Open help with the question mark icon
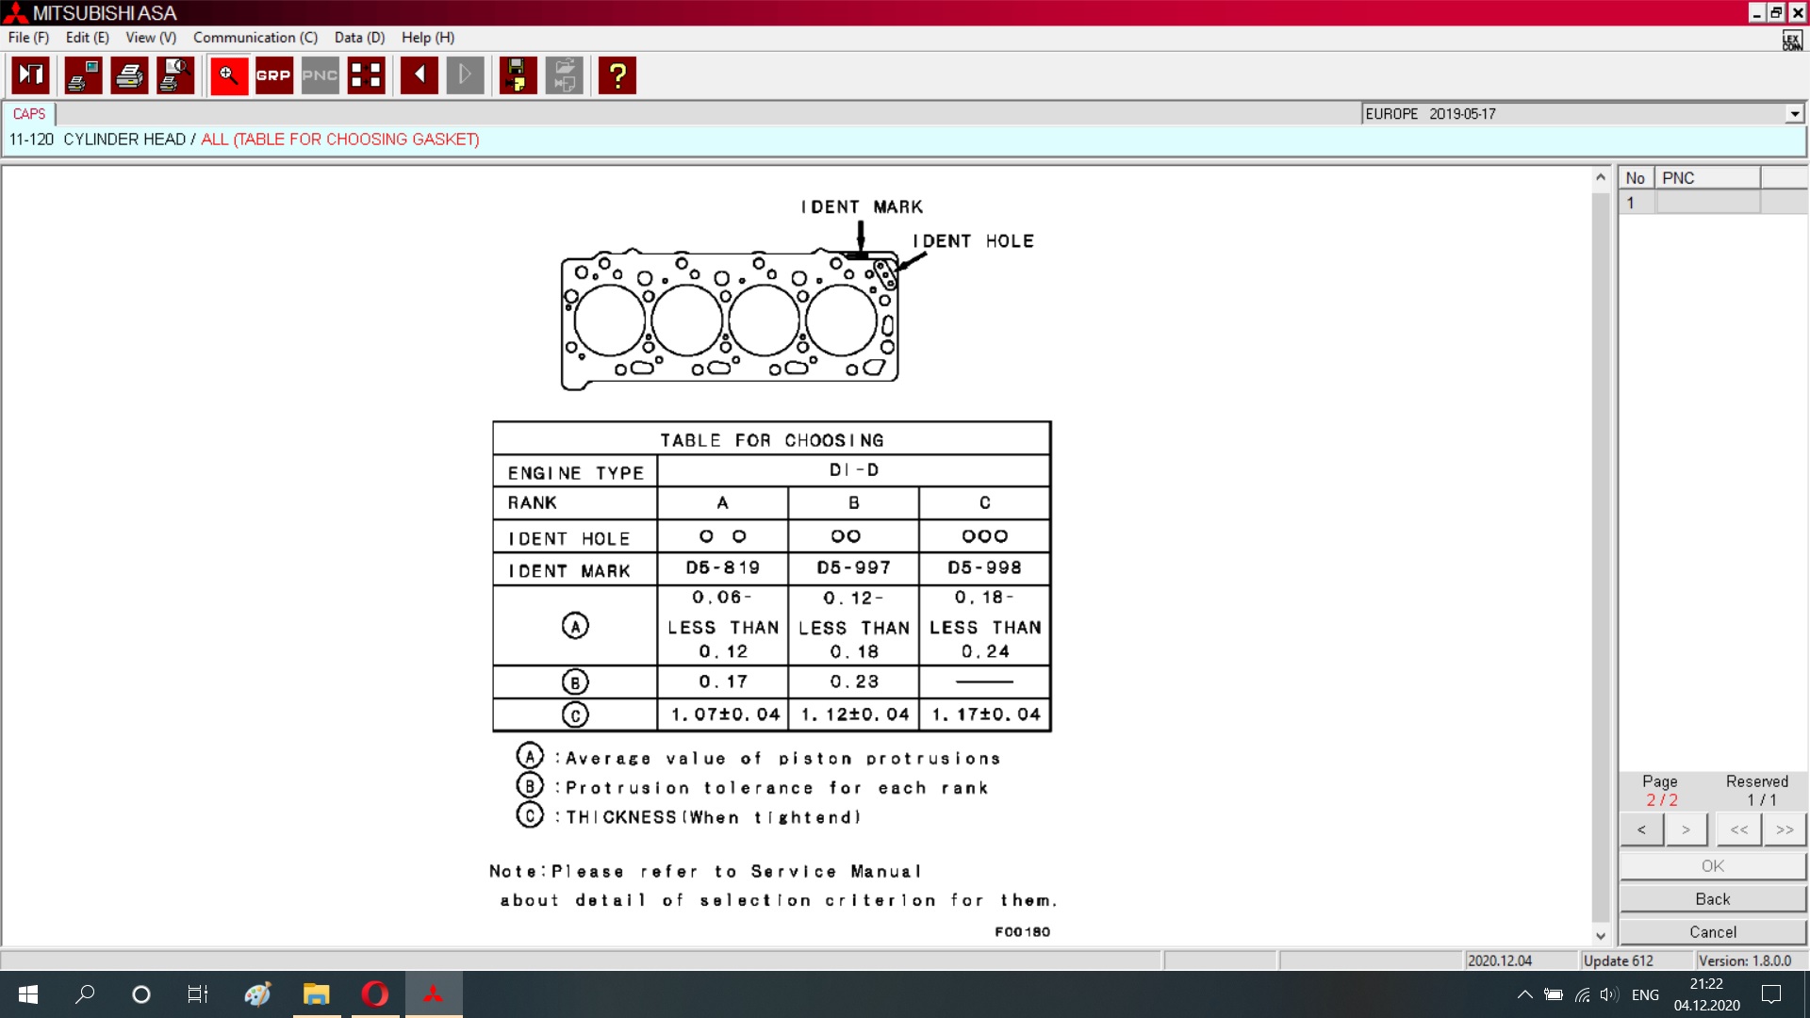The image size is (1810, 1018). [617, 75]
